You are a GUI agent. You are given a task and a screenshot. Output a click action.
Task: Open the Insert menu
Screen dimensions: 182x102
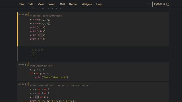point(52,4)
